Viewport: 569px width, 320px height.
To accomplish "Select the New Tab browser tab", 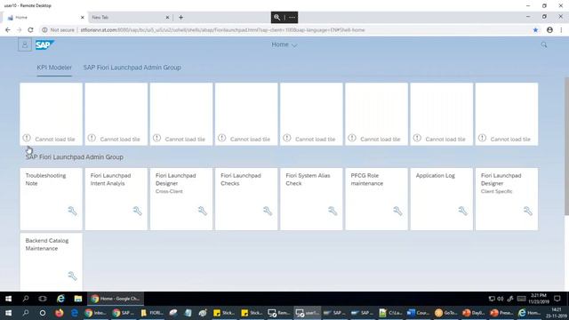I will pyautogui.click(x=130, y=18).
